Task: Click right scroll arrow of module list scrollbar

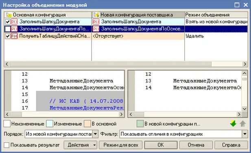Action: [x=245, y=64]
